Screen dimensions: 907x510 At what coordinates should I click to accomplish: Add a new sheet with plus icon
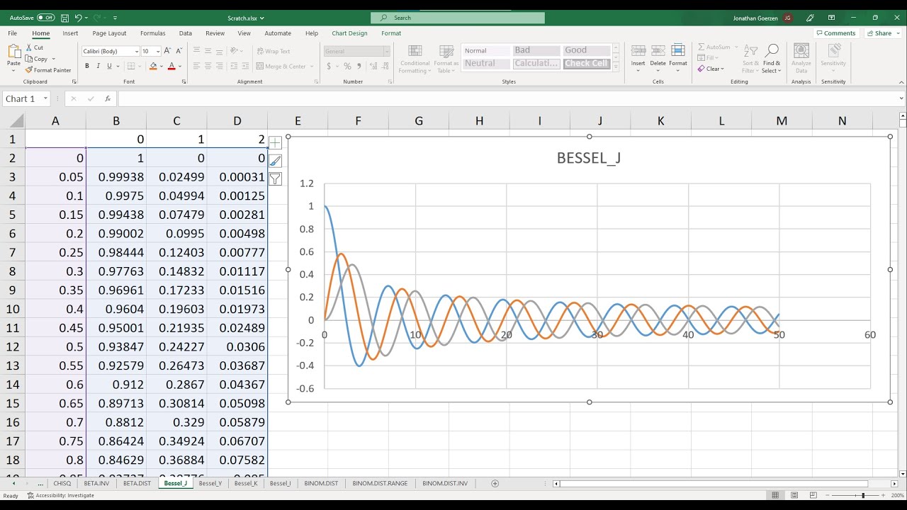(495, 483)
